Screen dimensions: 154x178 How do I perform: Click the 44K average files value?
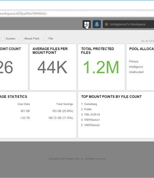pyautogui.click(x=52, y=67)
